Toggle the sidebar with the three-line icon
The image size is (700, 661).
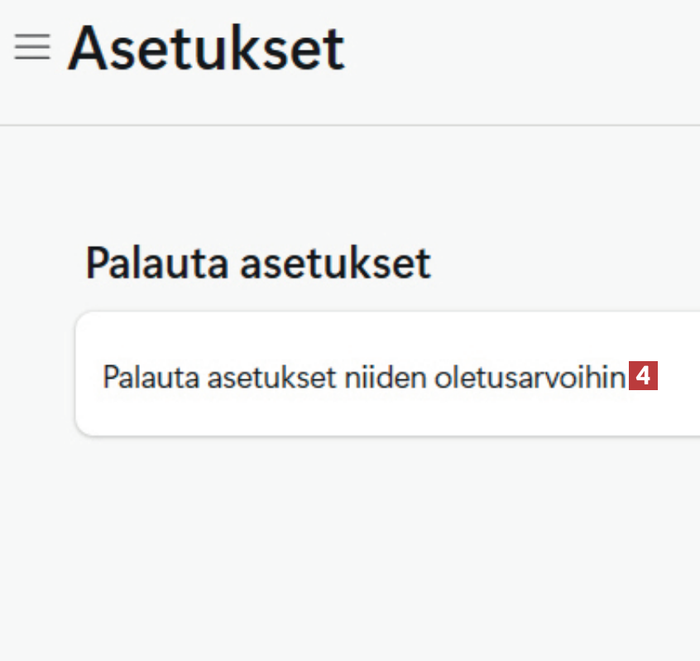tap(32, 47)
